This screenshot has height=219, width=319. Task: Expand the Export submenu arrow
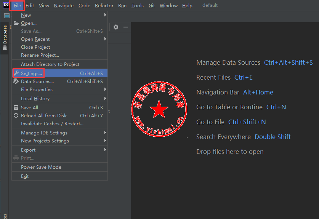pos(105,150)
